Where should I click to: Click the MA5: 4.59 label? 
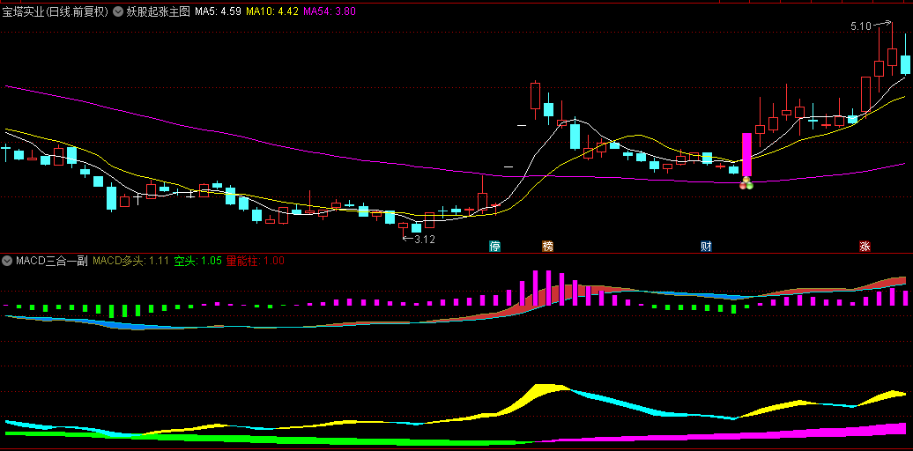(x=219, y=11)
